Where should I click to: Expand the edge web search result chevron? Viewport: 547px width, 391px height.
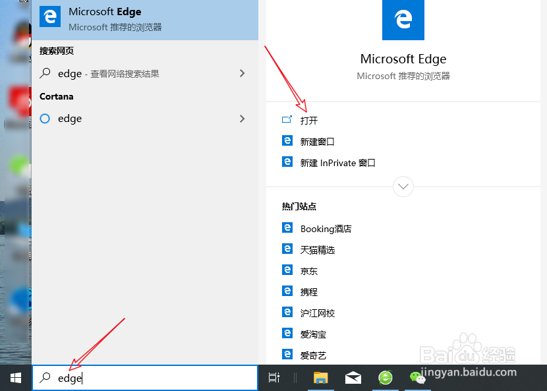coord(242,73)
